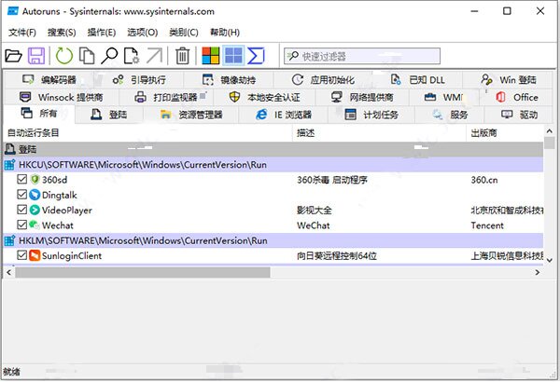Image resolution: width=560 pixels, height=382 pixels.
Task: Switch to the WMI tab
Action: tap(444, 97)
